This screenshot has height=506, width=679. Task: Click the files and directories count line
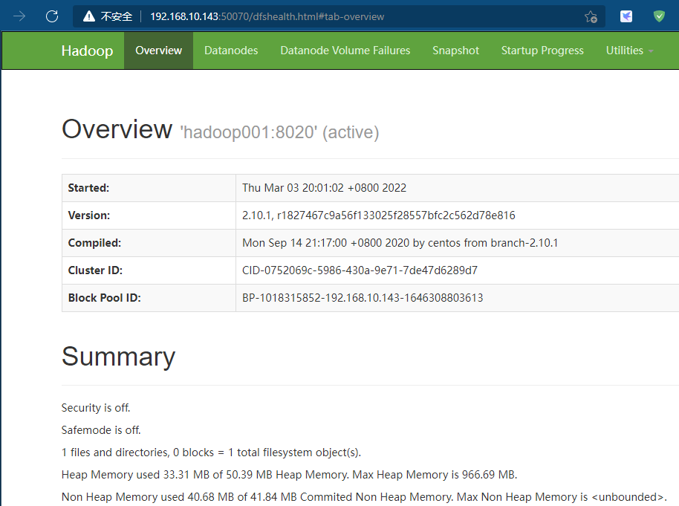pyautogui.click(x=211, y=453)
